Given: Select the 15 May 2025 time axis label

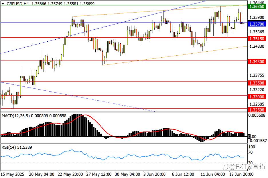Looking at the screenshot, I should [x=12, y=174].
